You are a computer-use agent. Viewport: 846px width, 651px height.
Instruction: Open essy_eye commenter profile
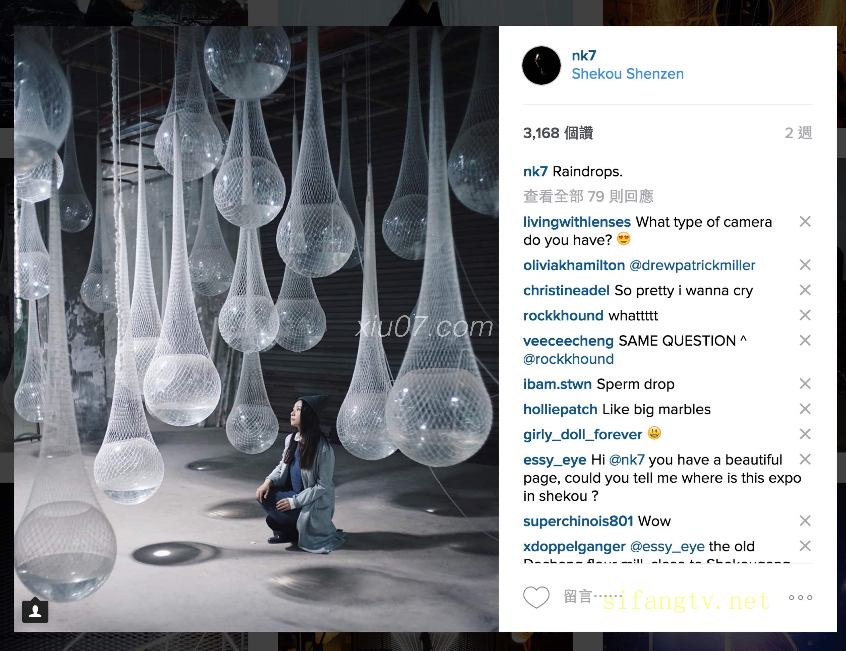(555, 460)
